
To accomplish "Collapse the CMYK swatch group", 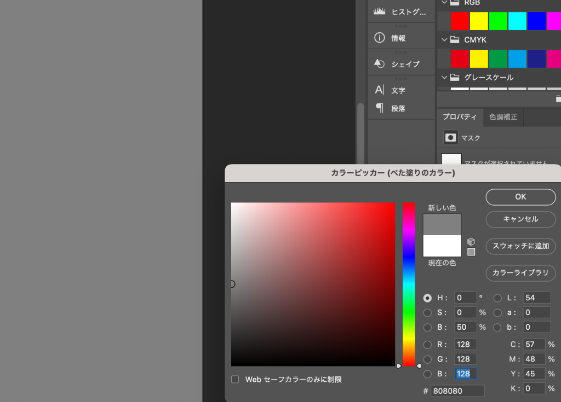I will pyautogui.click(x=444, y=40).
